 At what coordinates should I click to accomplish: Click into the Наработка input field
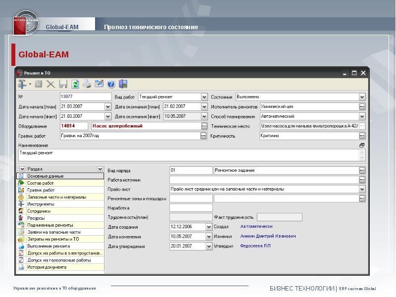(191, 208)
